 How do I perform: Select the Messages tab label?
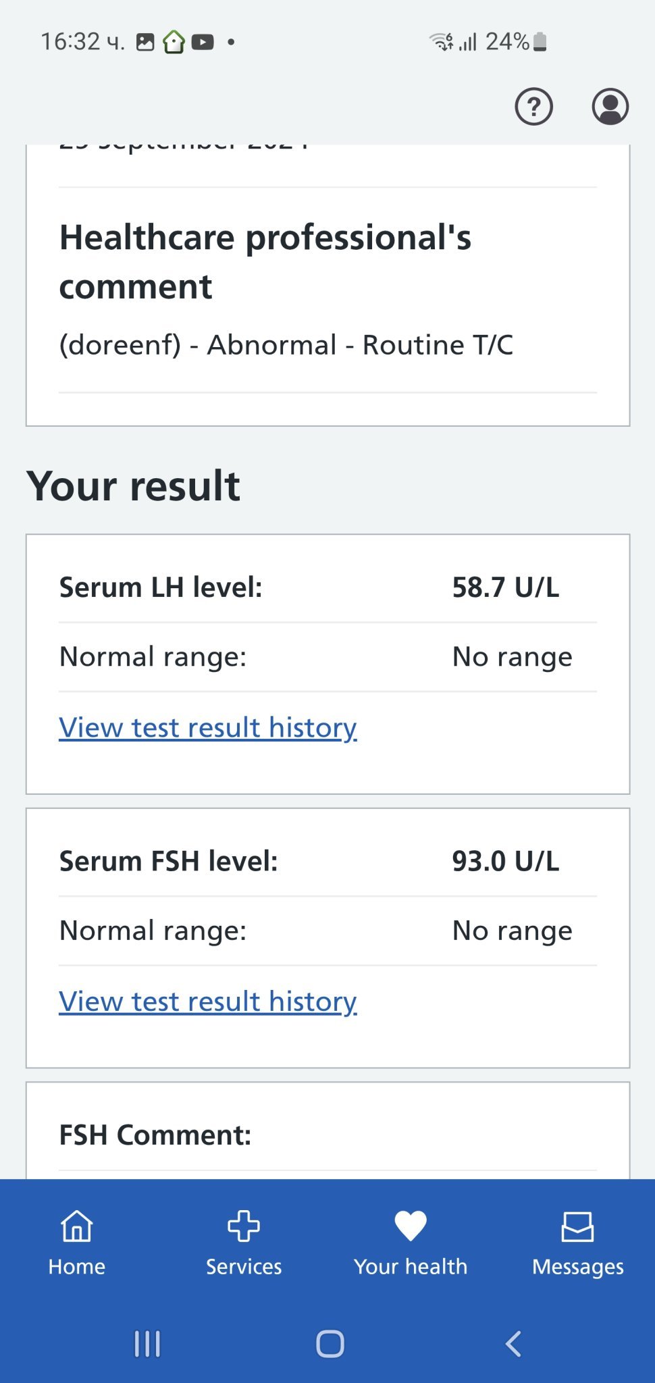click(x=577, y=1266)
